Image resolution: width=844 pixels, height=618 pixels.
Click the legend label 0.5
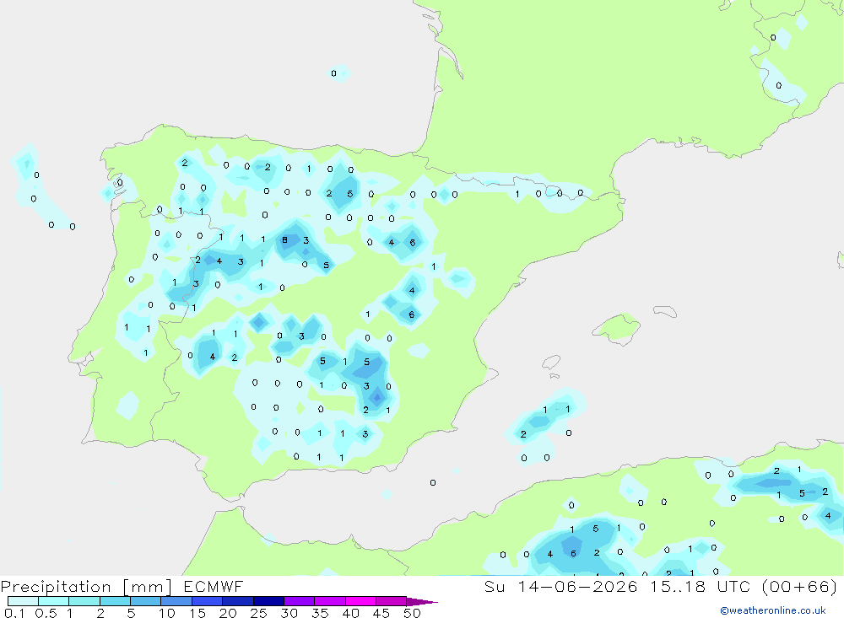[x=46, y=613]
